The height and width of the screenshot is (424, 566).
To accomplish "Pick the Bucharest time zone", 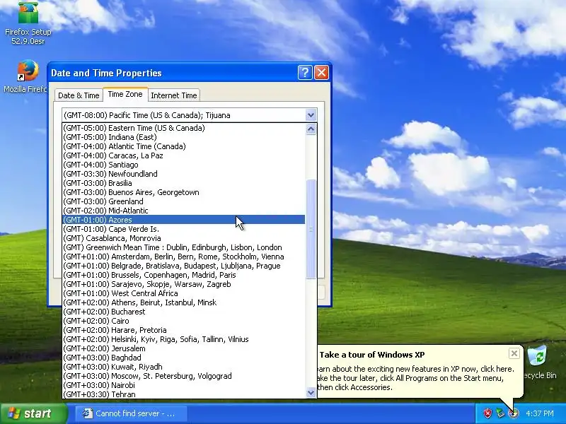I will click(x=184, y=312).
